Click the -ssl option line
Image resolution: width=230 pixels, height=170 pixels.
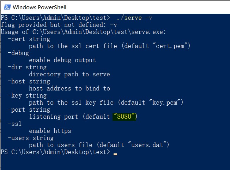pos(15,124)
